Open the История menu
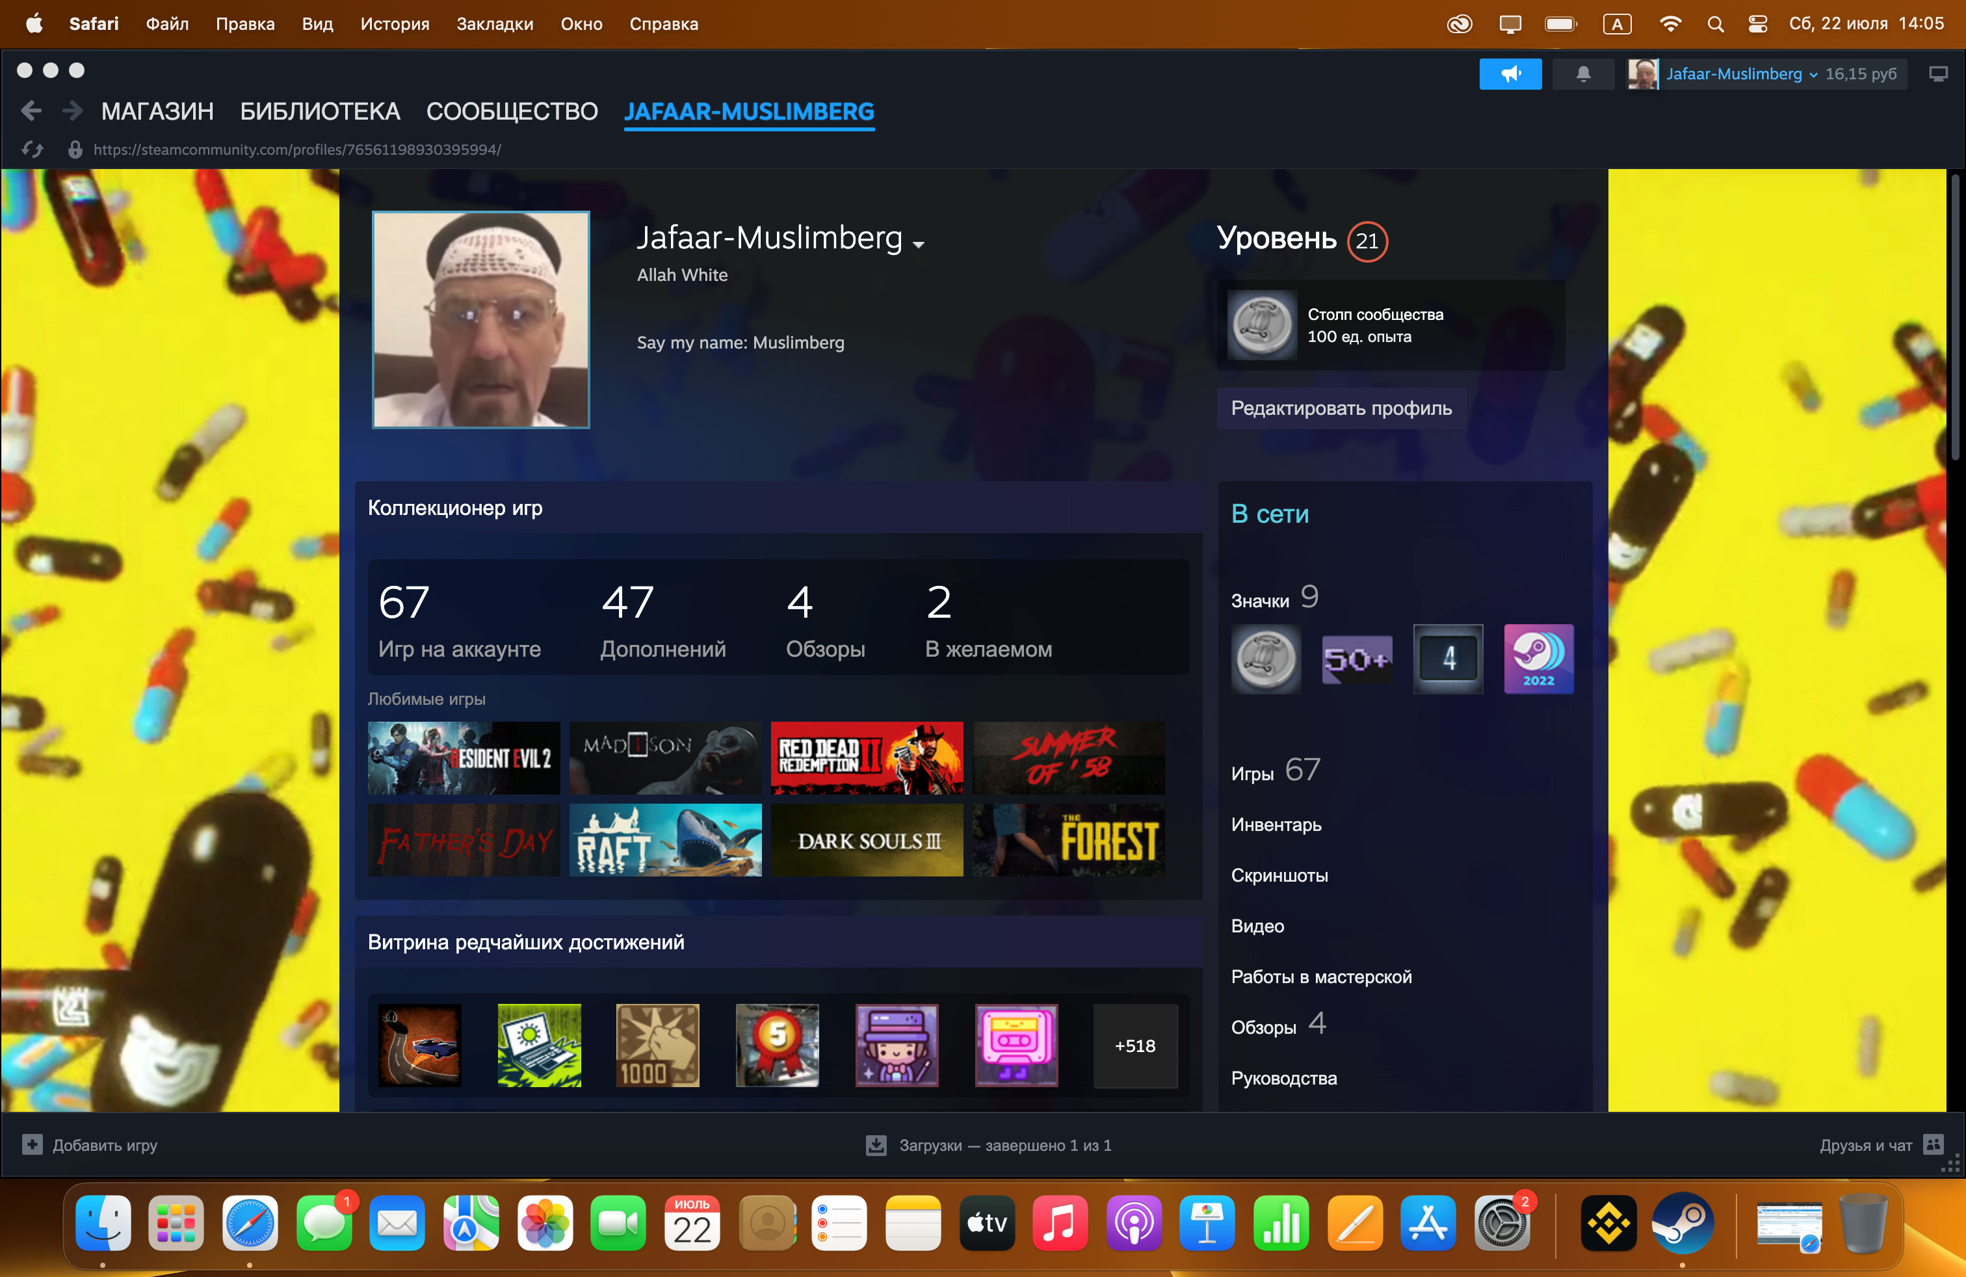Viewport: 1966px width, 1277px height. tap(395, 24)
